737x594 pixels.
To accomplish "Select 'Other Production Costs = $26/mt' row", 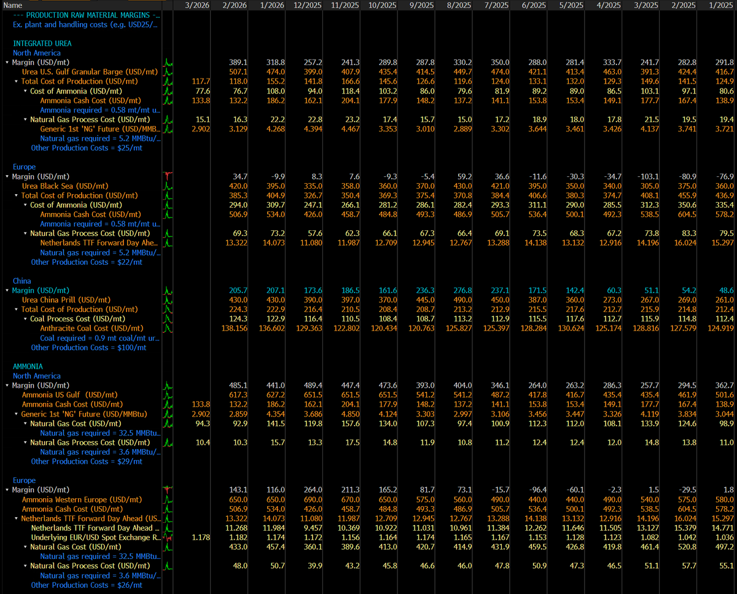I will coord(87,585).
